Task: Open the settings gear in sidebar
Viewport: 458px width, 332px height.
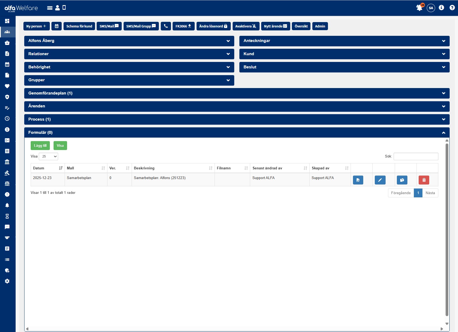Action: pos(7,281)
